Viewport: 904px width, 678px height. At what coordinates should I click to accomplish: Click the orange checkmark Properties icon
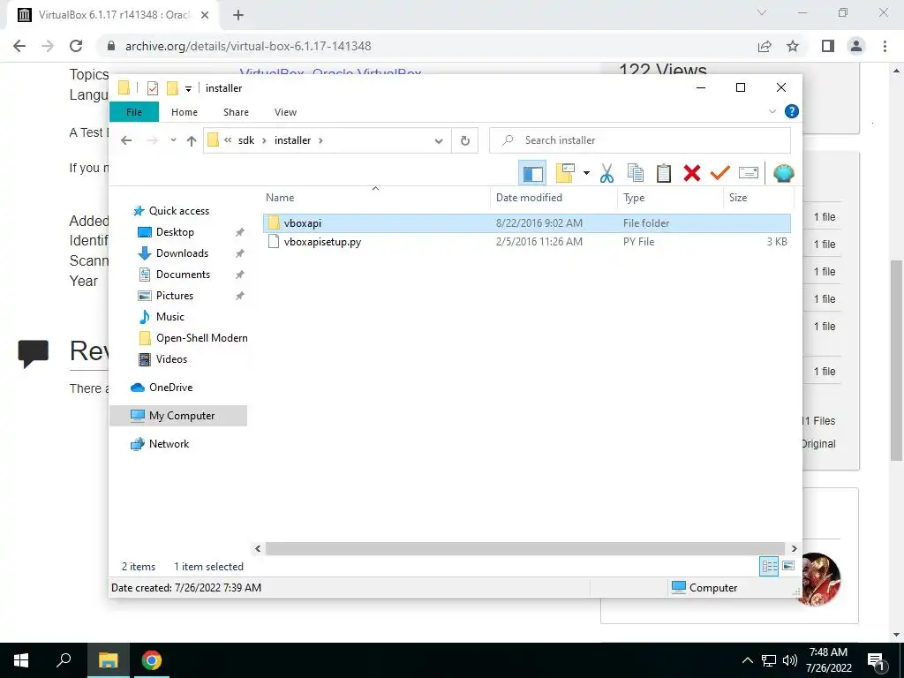[x=720, y=173]
